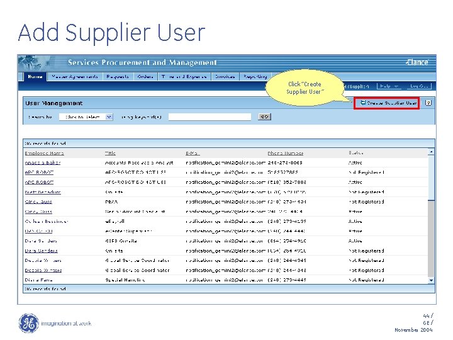Open the Reporting tab
This screenshot has width=453, height=340.
255,77
